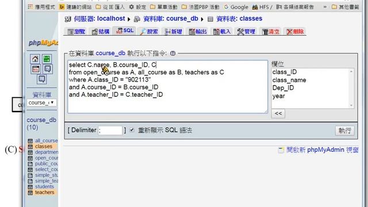The width and height of the screenshot is (368, 207).
Task: Click the 執行 (Go) button
Action: pyautogui.click(x=344, y=131)
